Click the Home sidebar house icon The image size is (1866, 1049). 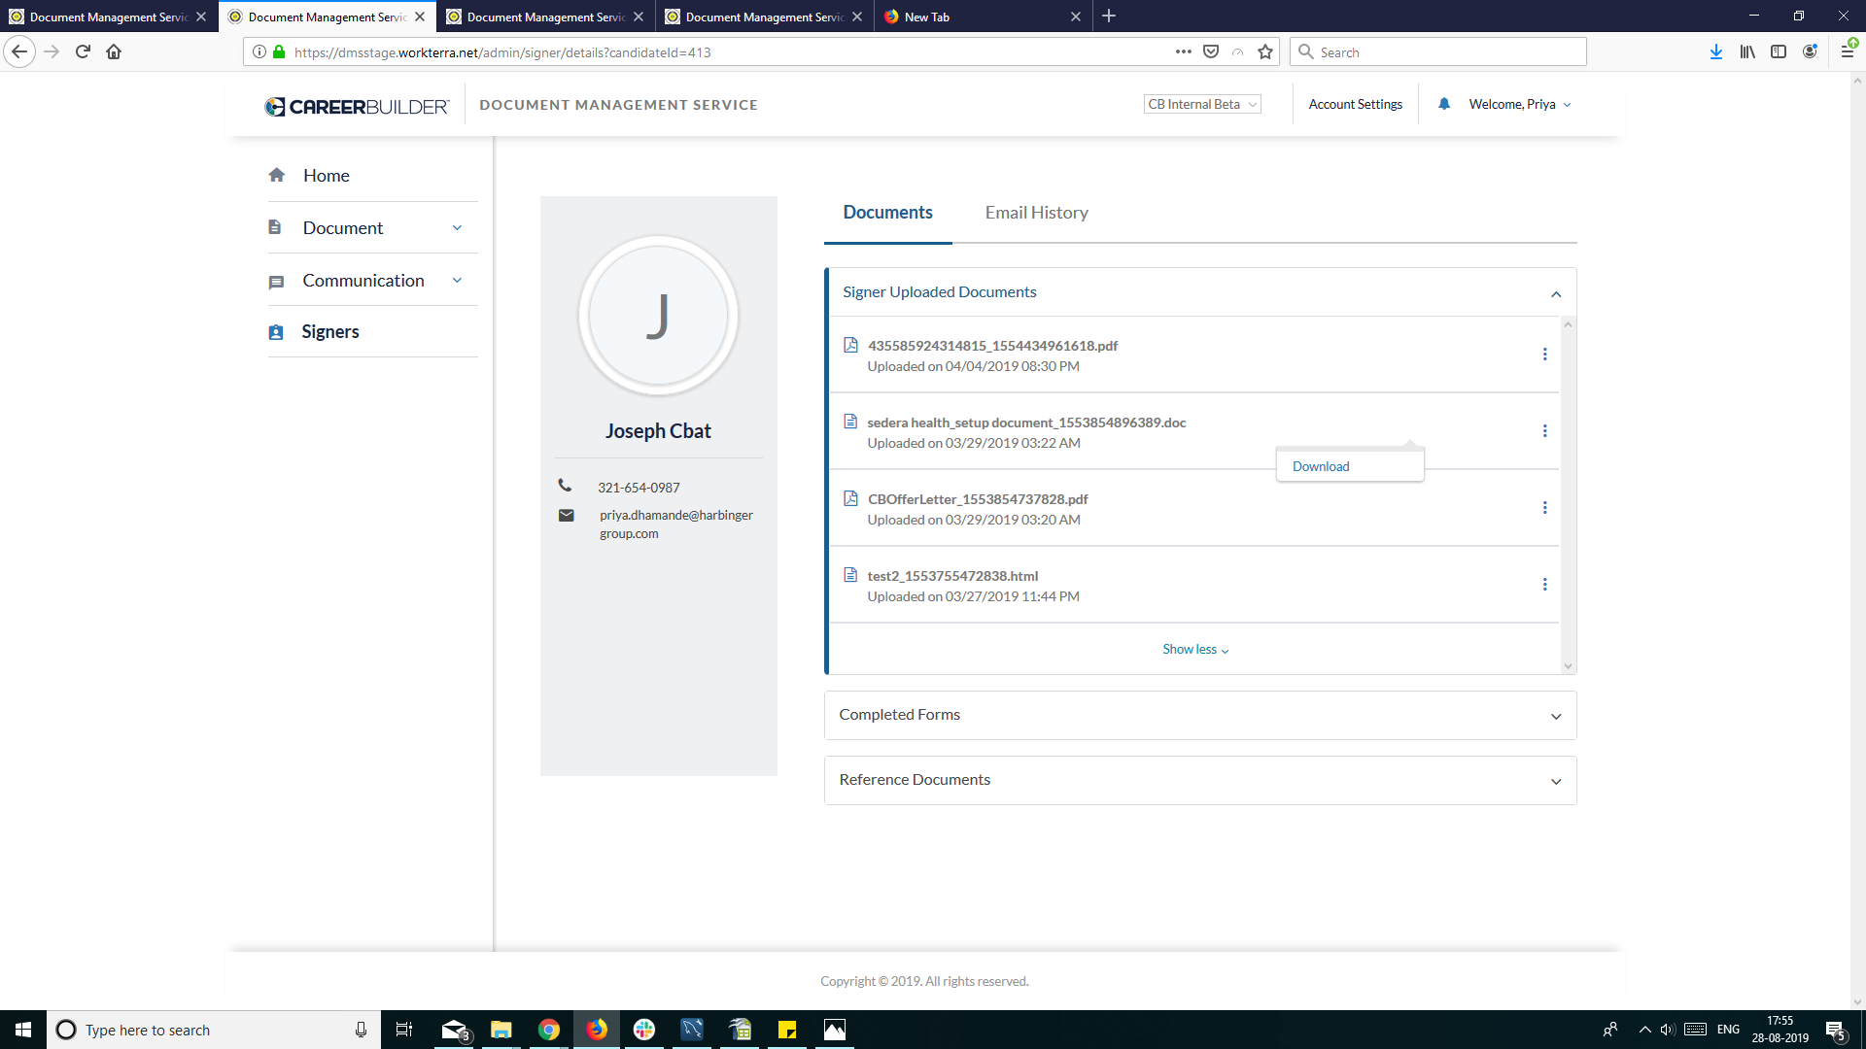277,175
